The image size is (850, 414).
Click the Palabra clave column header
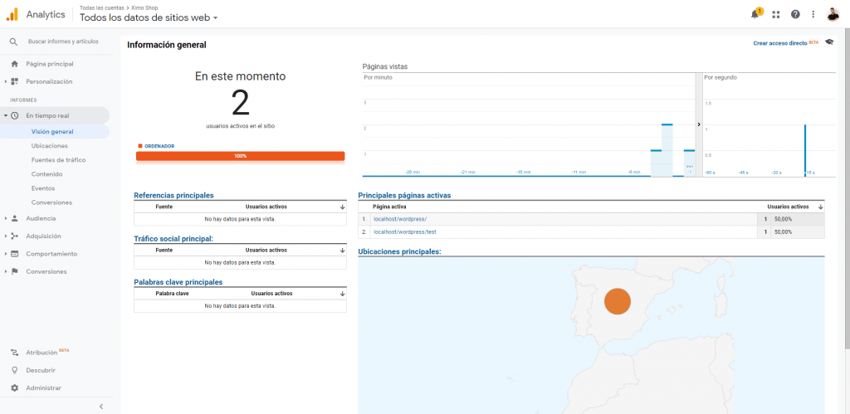(172, 293)
